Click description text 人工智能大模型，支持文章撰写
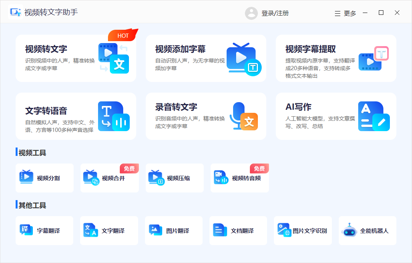The height and width of the screenshot is (263, 412). (x=320, y=122)
